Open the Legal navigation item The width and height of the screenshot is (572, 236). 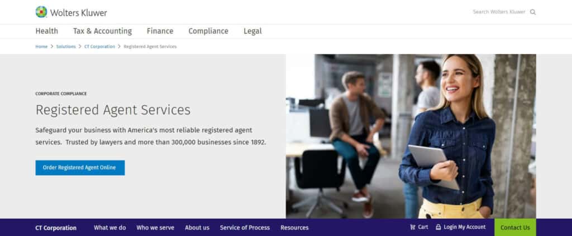pos(252,31)
